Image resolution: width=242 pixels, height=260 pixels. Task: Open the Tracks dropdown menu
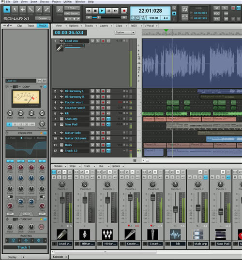91,26
